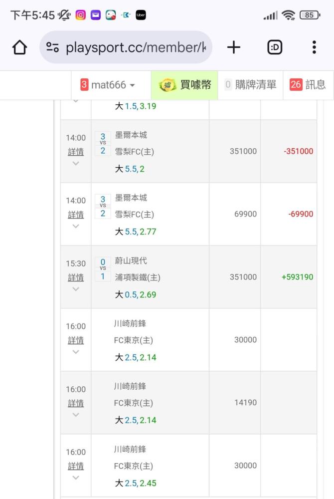Expand chevron under first 14:00 match
The height and width of the screenshot is (499, 334).
pos(76,163)
